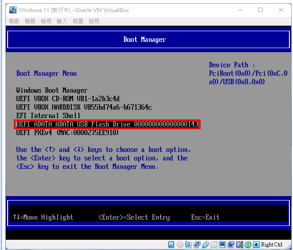Click the window resize grip corner

tap(289, 246)
